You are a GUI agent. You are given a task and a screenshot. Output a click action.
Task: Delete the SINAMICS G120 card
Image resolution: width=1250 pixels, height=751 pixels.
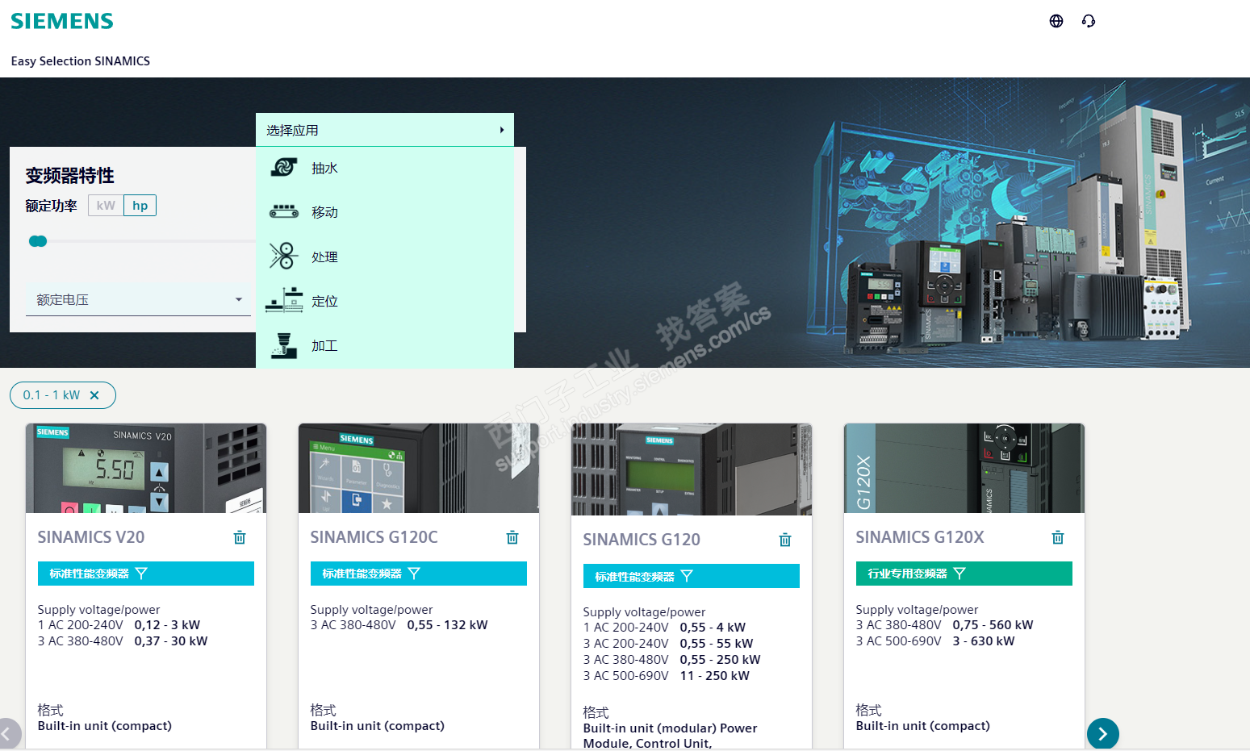785,540
